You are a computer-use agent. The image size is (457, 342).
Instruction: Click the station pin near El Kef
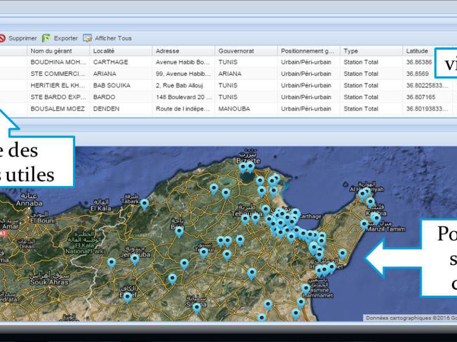pyautogui.click(x=127, y=296)
